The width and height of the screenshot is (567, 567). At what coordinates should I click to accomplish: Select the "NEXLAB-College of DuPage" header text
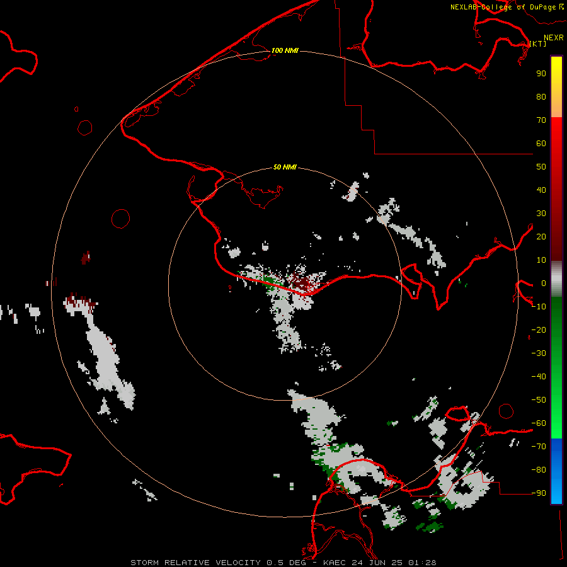point(503,7)
